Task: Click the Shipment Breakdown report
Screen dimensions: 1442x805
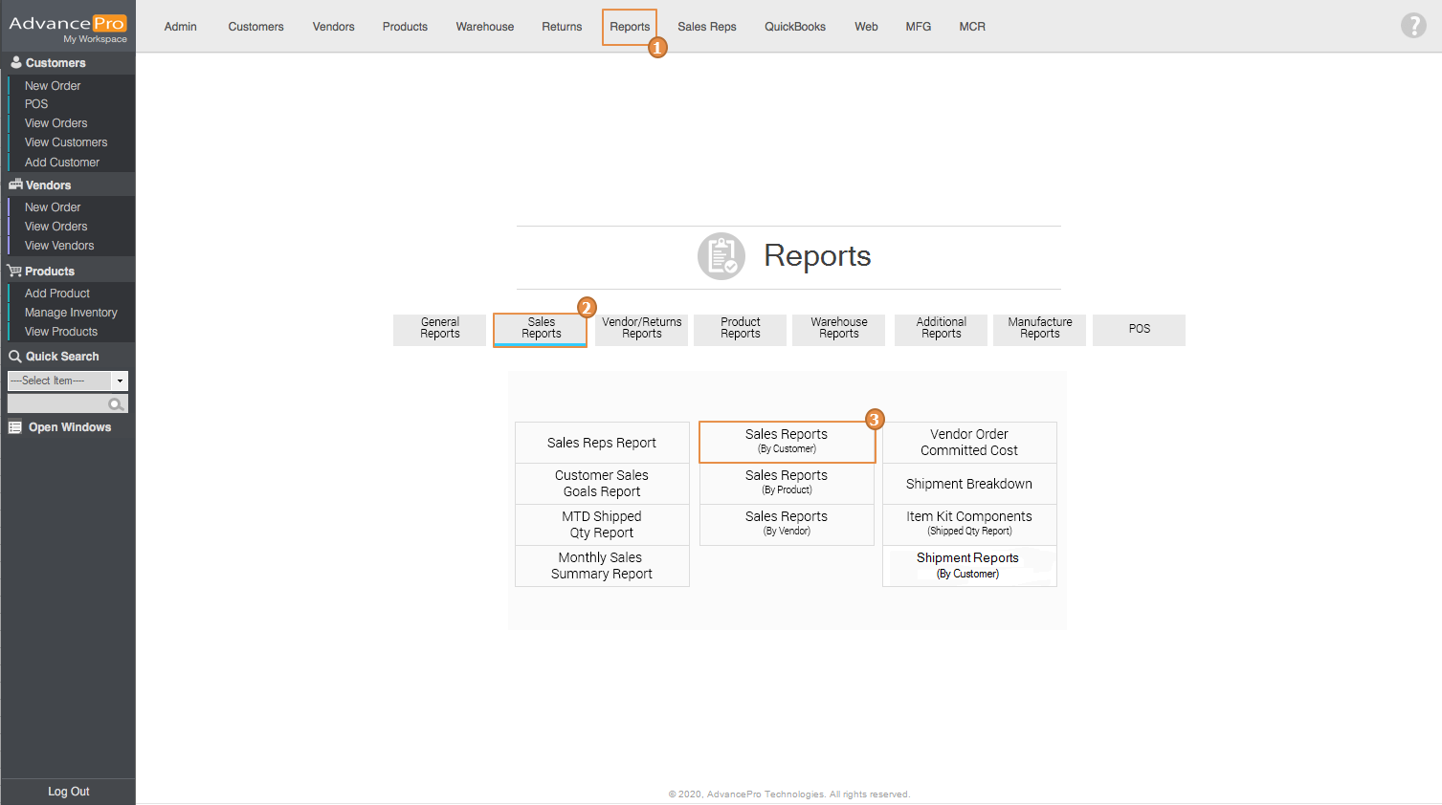Action: (x=968, y=484)
